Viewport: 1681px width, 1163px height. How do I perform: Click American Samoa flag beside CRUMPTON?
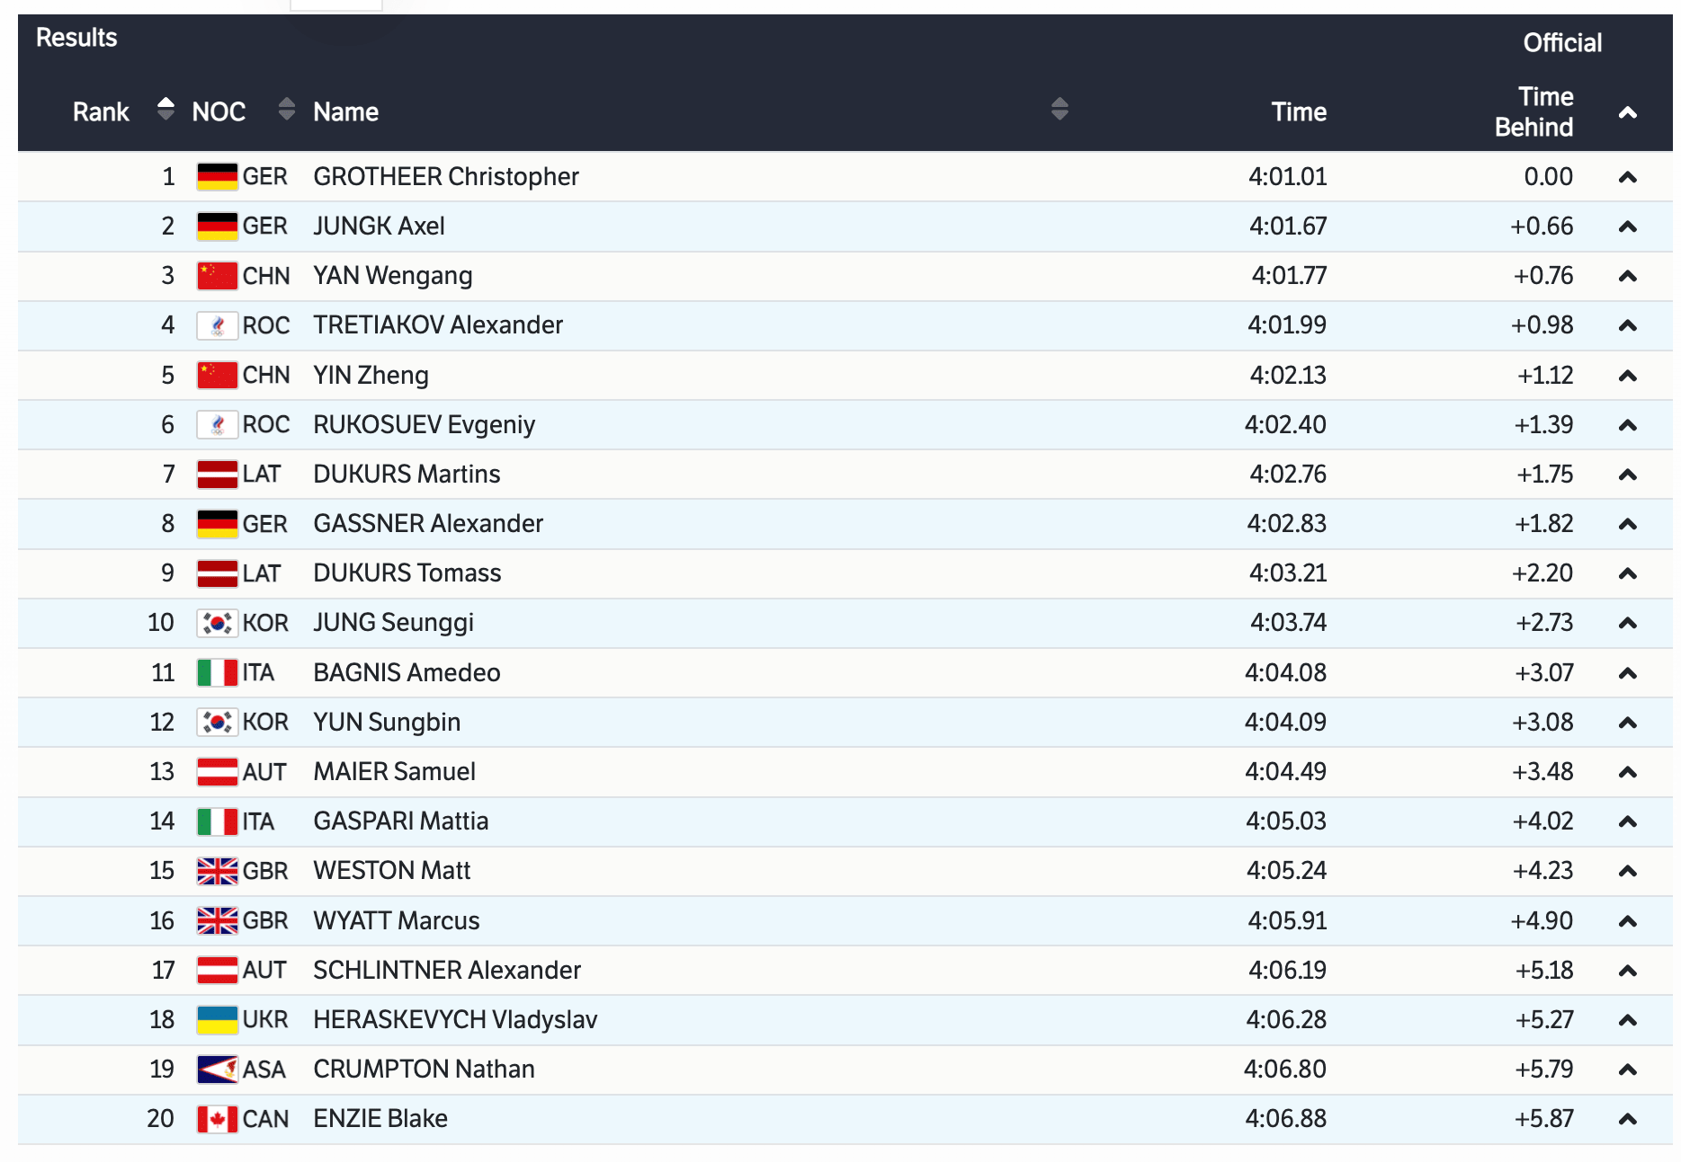[217, 1070]
